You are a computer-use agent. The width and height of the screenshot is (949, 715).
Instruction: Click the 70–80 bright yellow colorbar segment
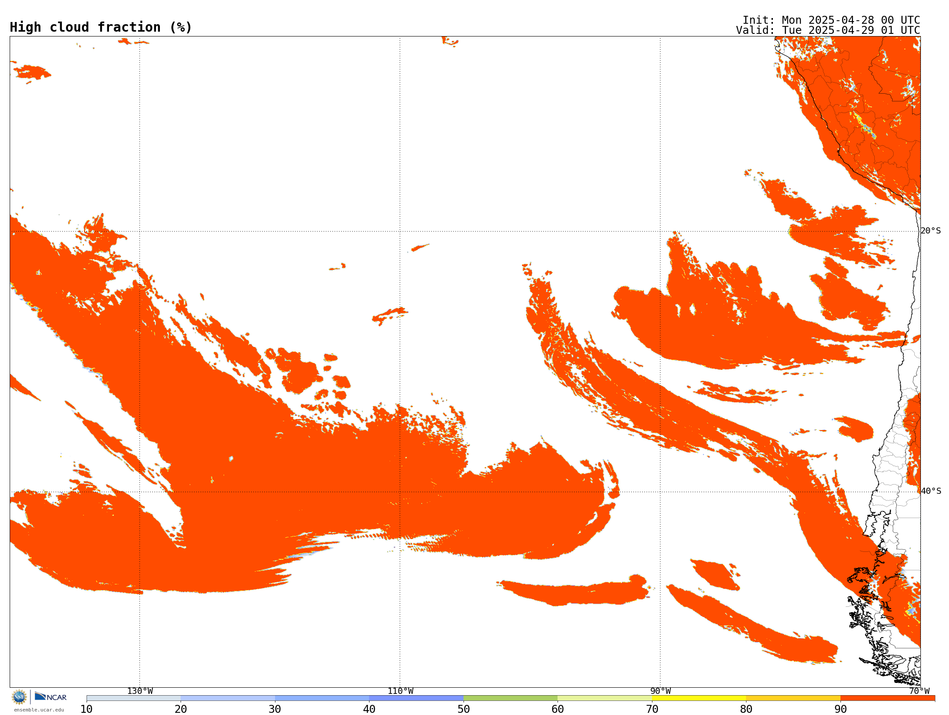(699, 698)
